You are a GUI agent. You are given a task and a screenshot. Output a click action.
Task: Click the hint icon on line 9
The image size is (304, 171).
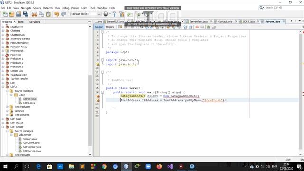pos(98,64)
